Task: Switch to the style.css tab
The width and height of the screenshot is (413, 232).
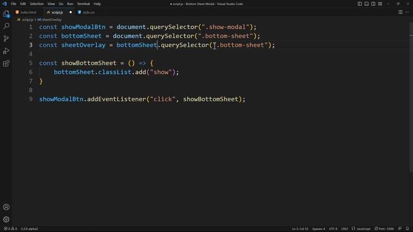Action: [88, 12]
